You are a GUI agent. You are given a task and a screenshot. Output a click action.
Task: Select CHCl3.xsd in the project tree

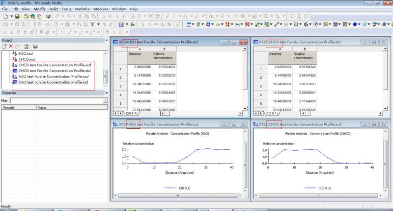coord(27,59)
